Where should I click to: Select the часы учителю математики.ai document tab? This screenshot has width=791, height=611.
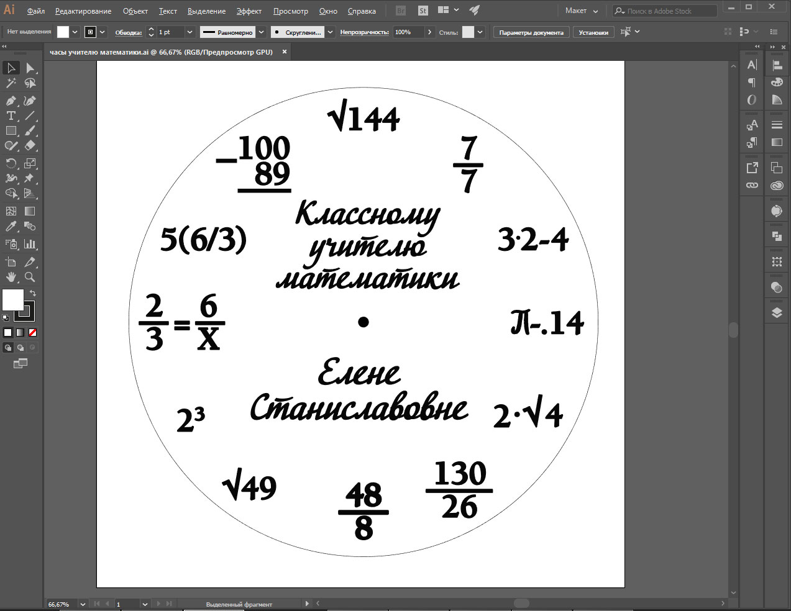(160, 52)
